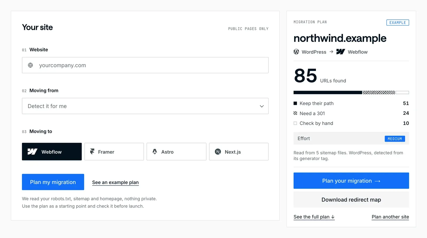Open the See an example plan link
Screen dimensions: 427x238
[115, 183]
